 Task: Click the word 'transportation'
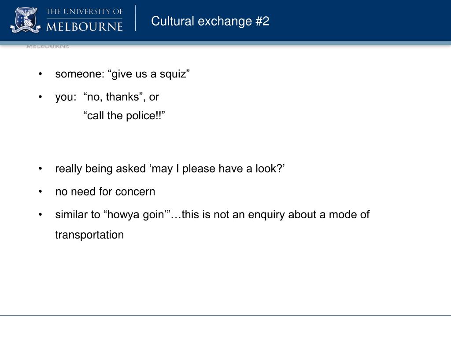coord(89,235)
